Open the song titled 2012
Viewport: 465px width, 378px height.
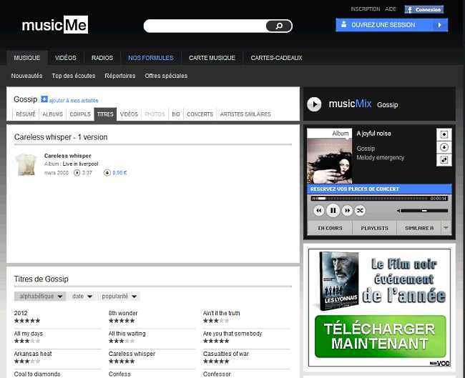pyautogui.click(x=21, y=313)
